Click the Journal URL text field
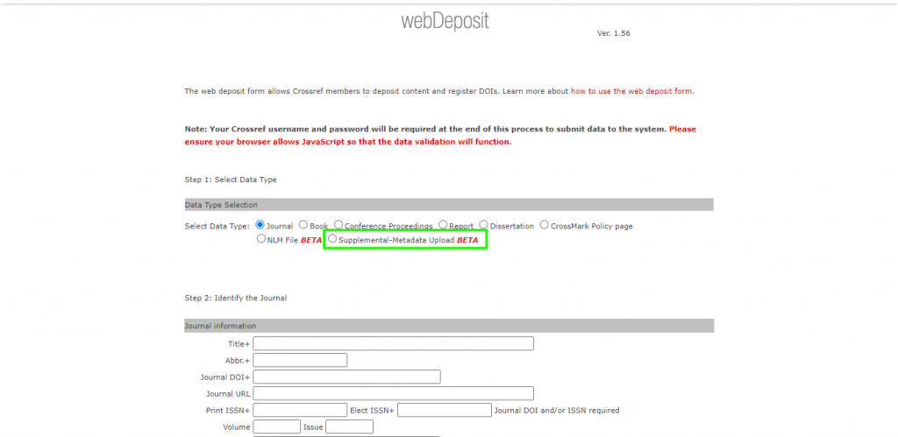The image size is (898, 437). [x=394, y=393]
